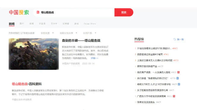197x110 pixels.
Task: Open hot search 偷拍黑产调查：一人洗澡百人围观
Action: (154, 72)
